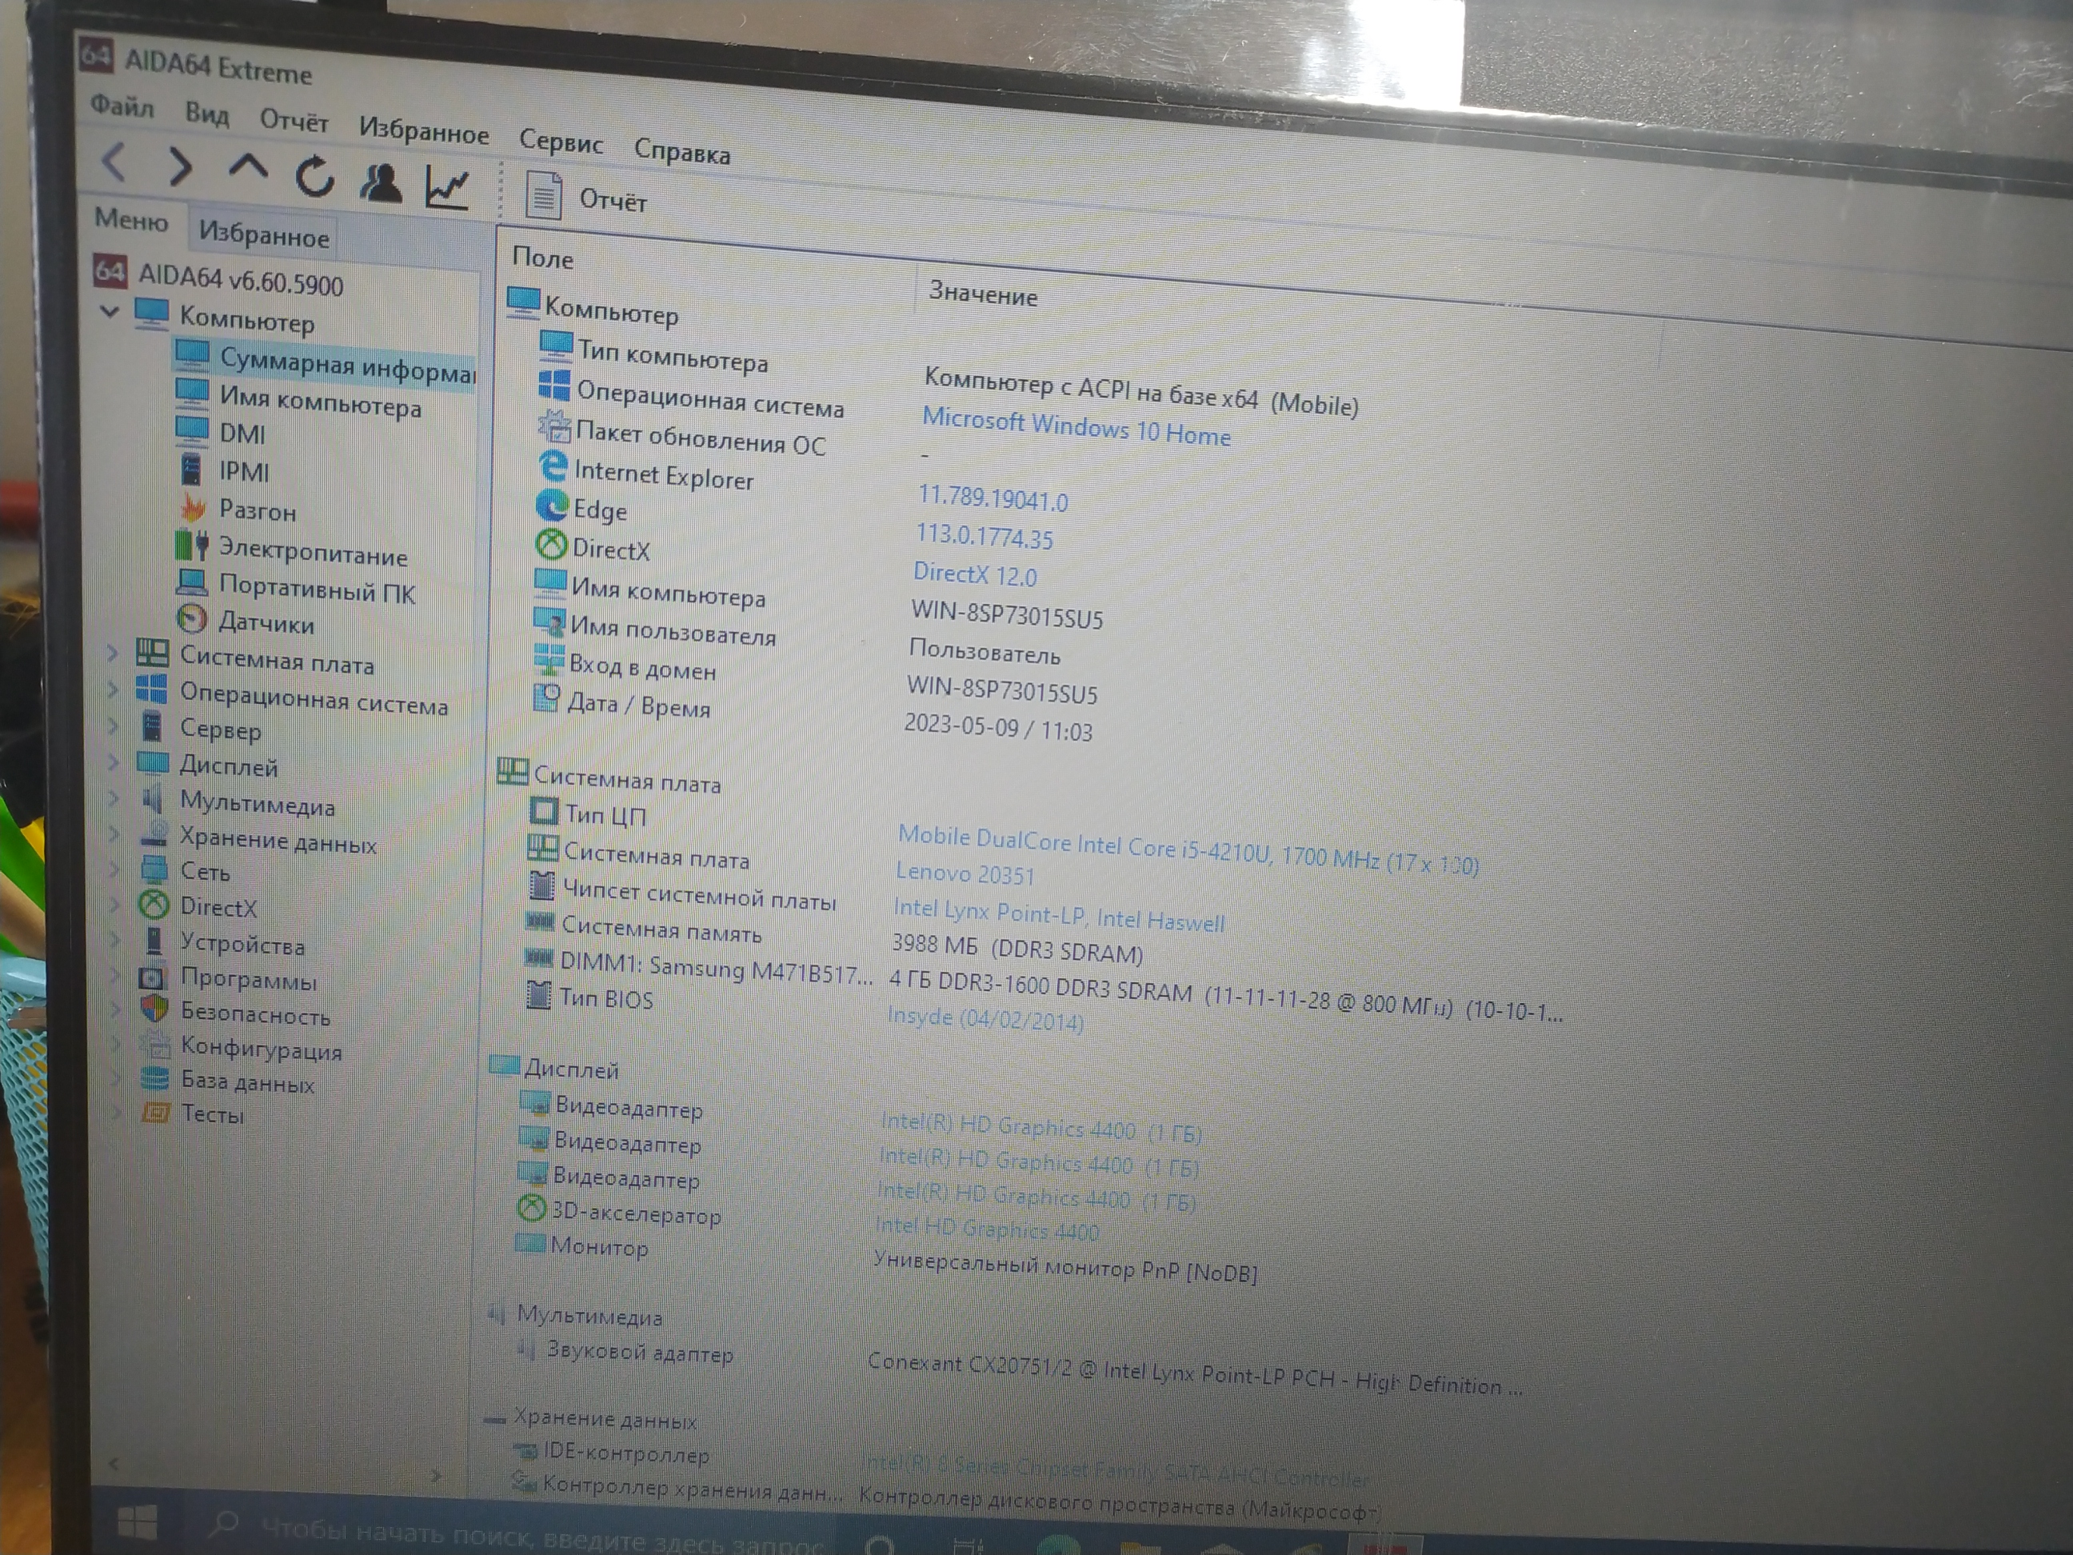The height and width of the screenshot is (1555, 2073).
Task: Expand the Сеть tree node
Action: point(114,869)
